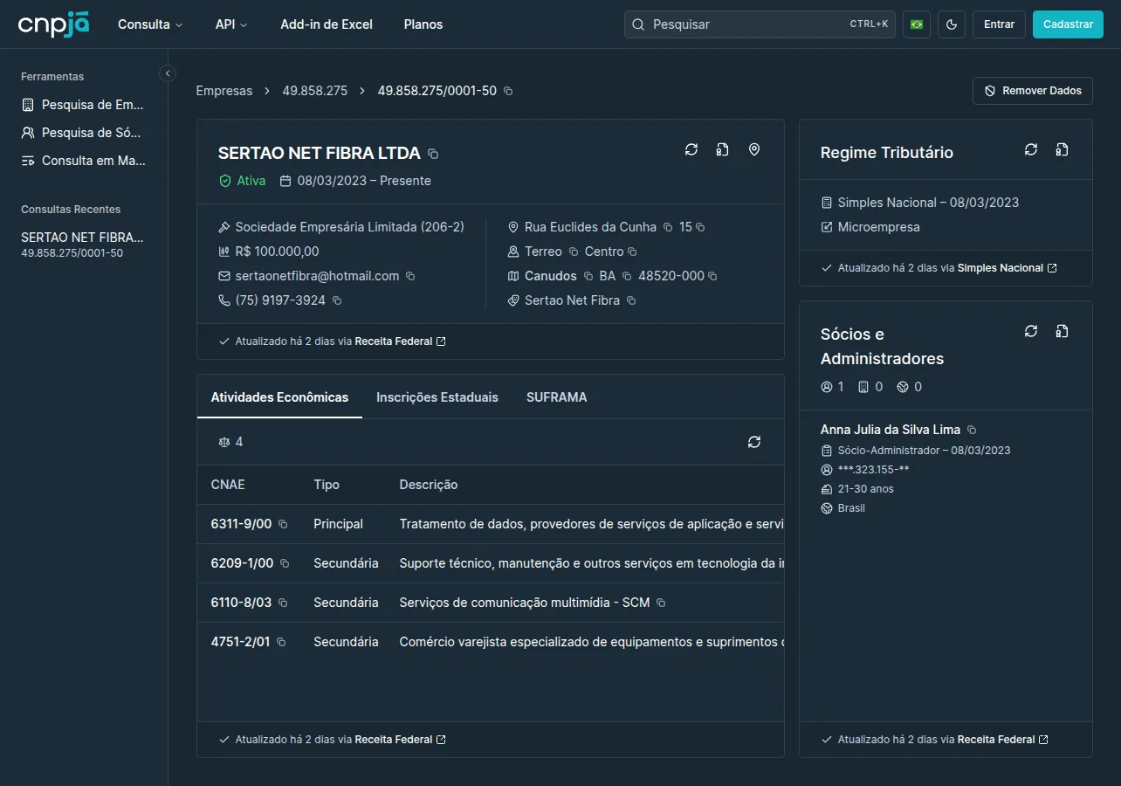Click the Descrição column header
Viewport: 1121px width, 786px height.
(429, 485)
